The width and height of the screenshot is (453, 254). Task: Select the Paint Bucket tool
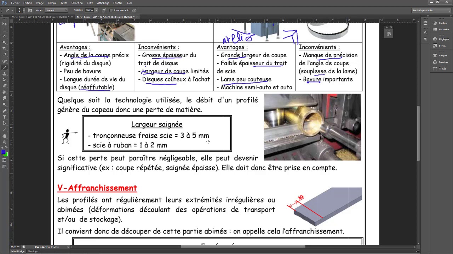(5, 92)
